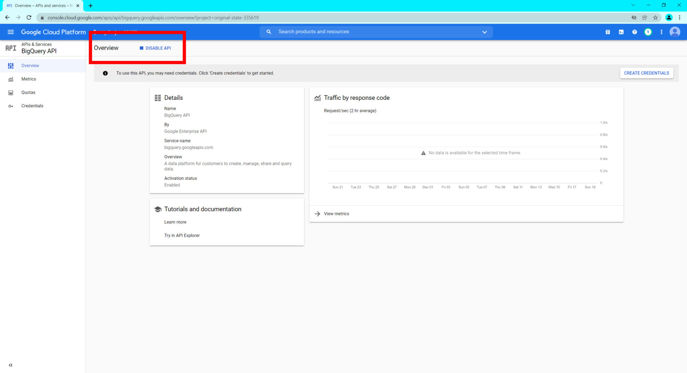Viewport: 687px width, 373px height.
Task: Click the Google Cloud Platform logo
Action: [x=53, y=32]
